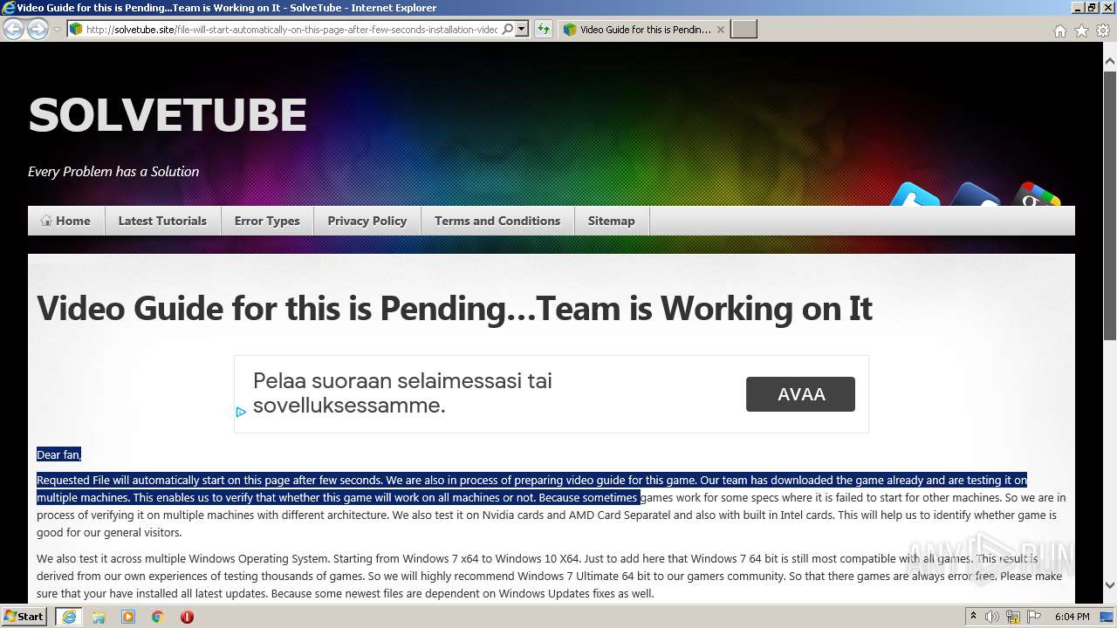1117x628 pixels.
Task: Click the Twitter bird social icon
Action: [x=915, y=195]
